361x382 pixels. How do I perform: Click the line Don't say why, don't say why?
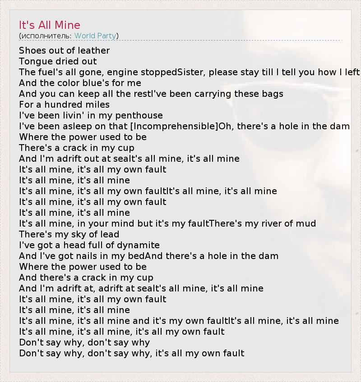(84, 342)
